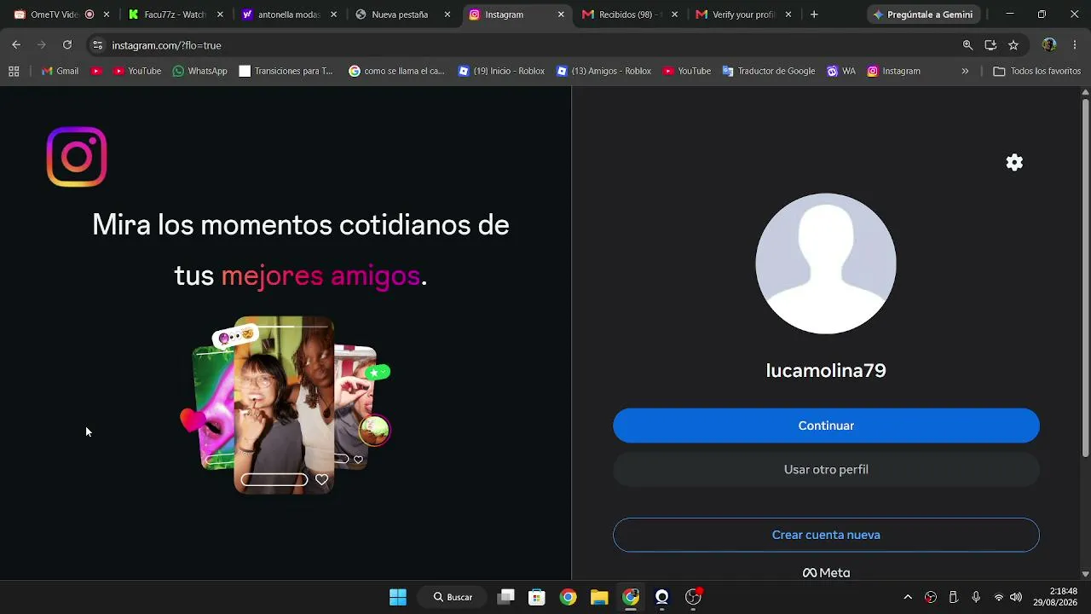
Task: Close the Instagram tab
Action: [x=561, y=14]
